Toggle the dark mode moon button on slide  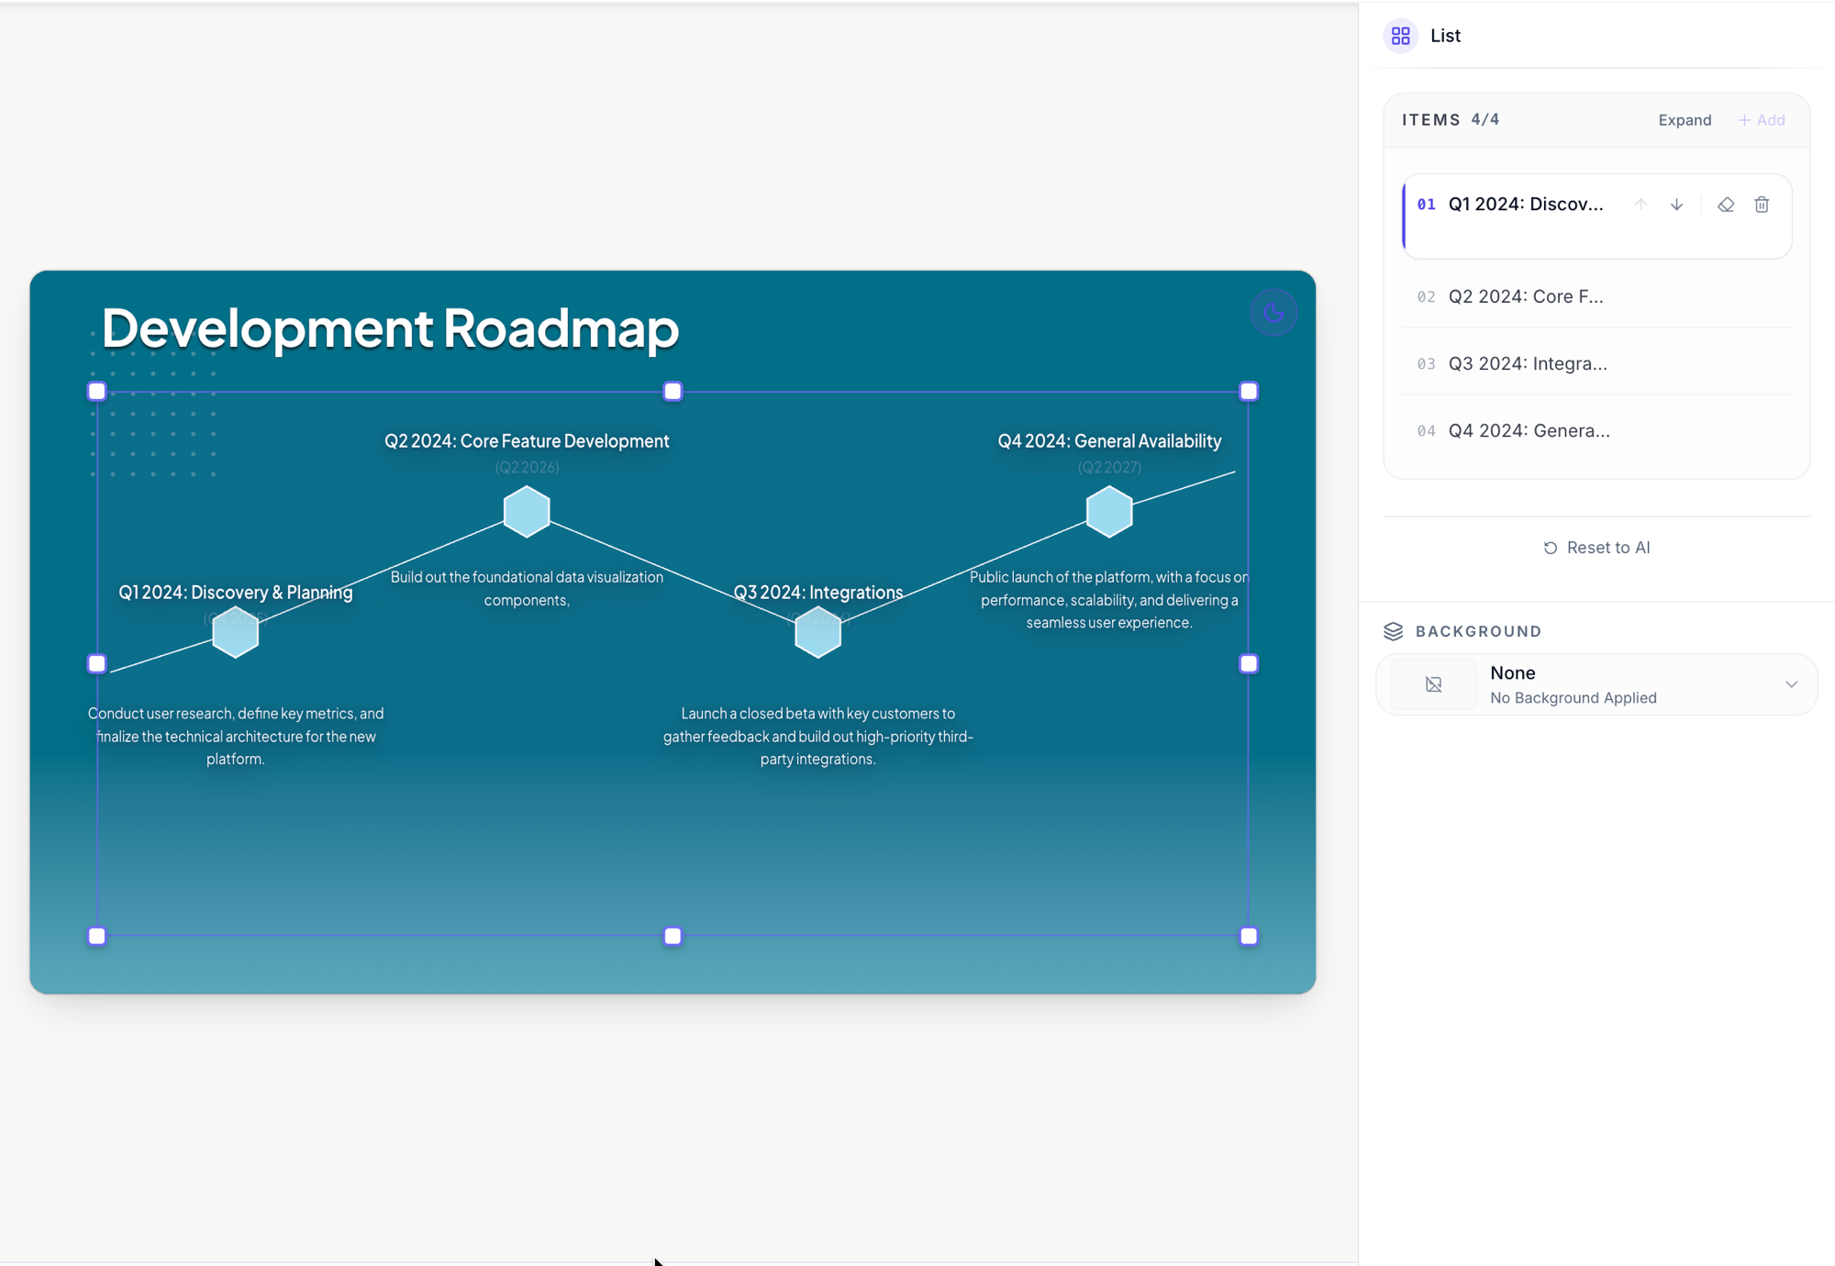tap(1273, 313)
